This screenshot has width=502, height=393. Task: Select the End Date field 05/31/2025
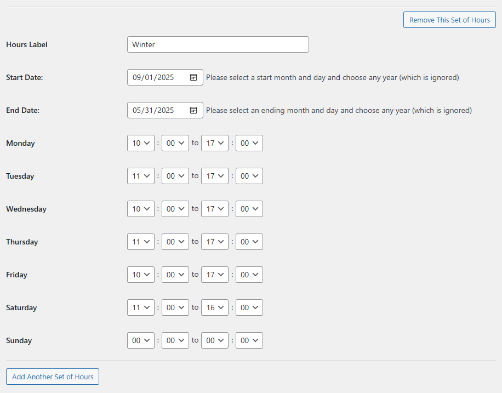point(165,110)
